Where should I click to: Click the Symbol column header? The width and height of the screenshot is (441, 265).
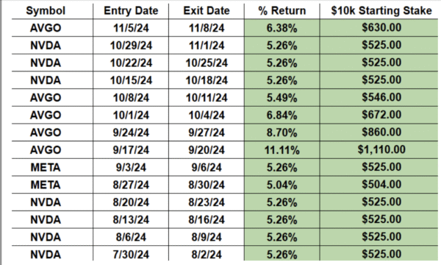point(46,11)
